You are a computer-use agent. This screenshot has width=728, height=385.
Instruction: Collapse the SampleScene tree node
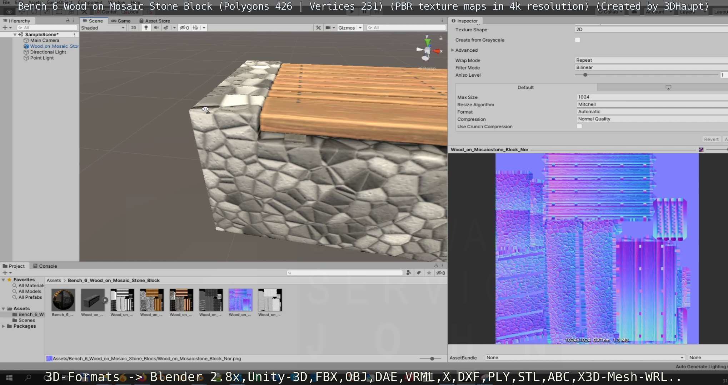tap(15, 35)
